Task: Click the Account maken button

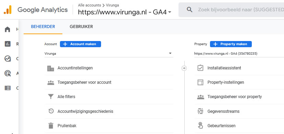Action: pyautogui.click(x=81, y=44)
